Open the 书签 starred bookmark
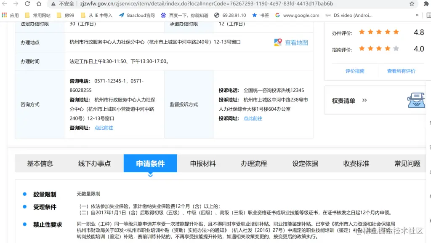Image resolution: width=431 pixels, height=243 pixels. [261, 15]
